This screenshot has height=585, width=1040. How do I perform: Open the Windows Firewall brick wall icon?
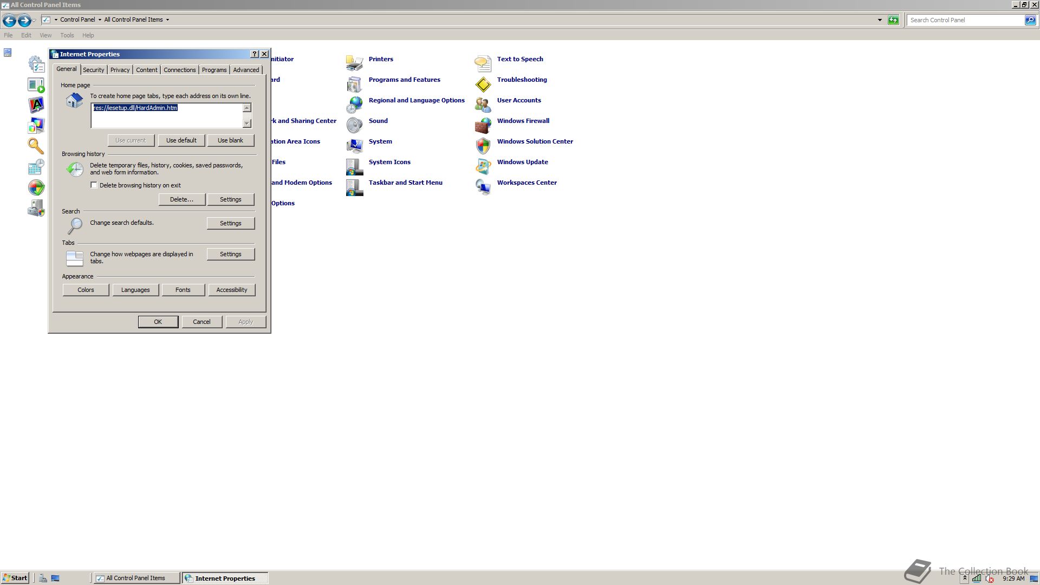pyautogui.click(x=483, y=125)
